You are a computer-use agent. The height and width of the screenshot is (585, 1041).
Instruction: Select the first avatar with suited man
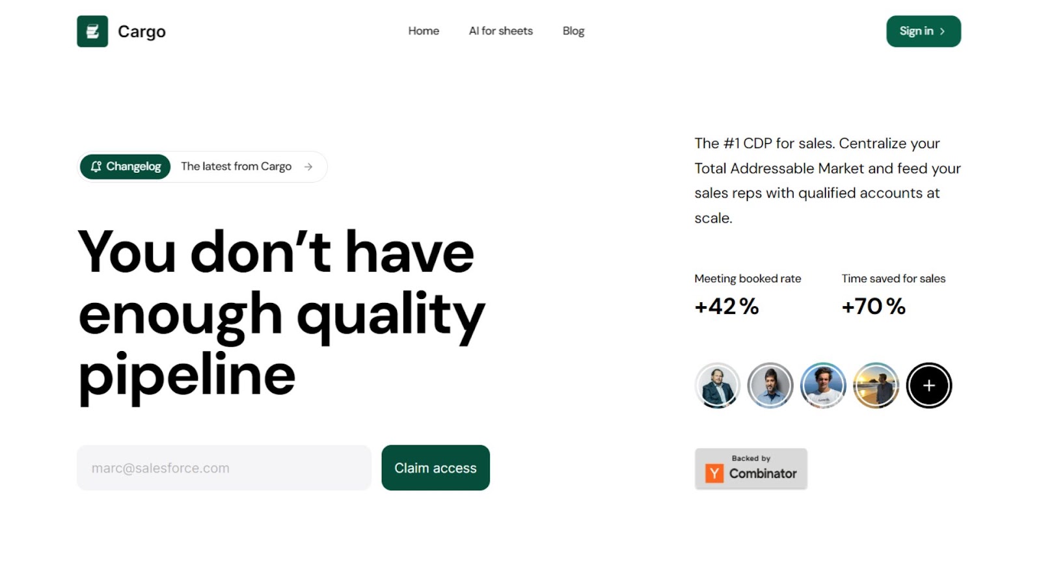(x=717, y=385)
